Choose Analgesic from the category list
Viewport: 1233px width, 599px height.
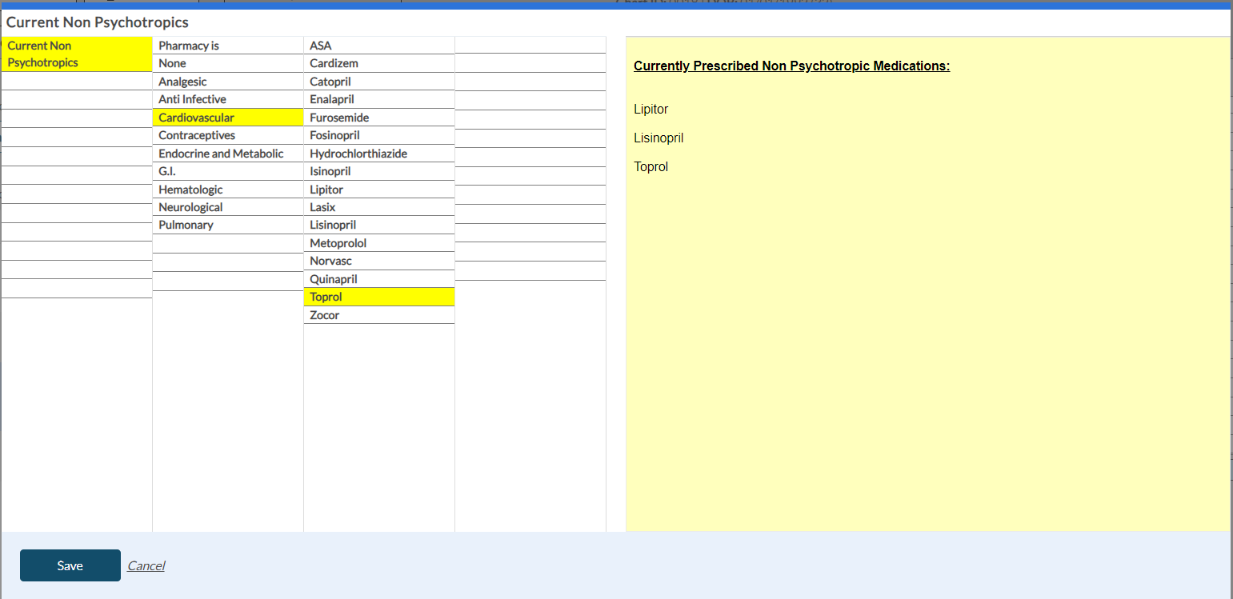[x=227, y=82]
